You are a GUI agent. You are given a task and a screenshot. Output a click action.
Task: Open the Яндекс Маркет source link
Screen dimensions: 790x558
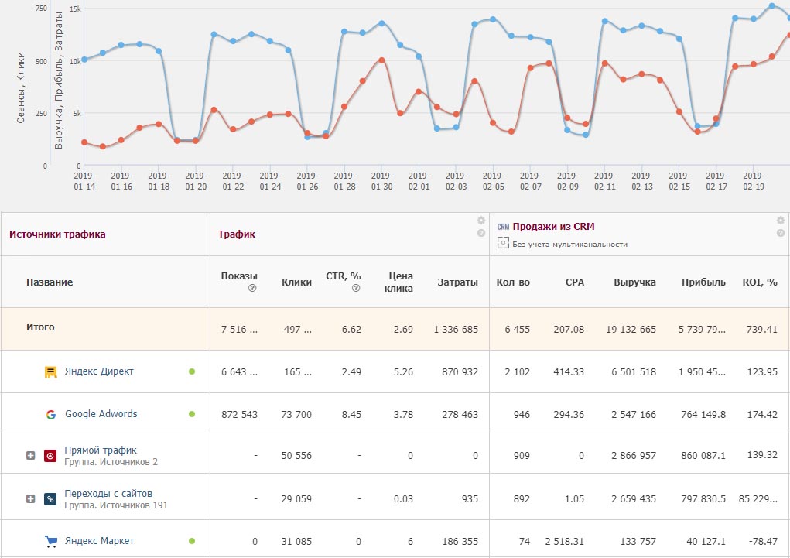tap(99, 541)
